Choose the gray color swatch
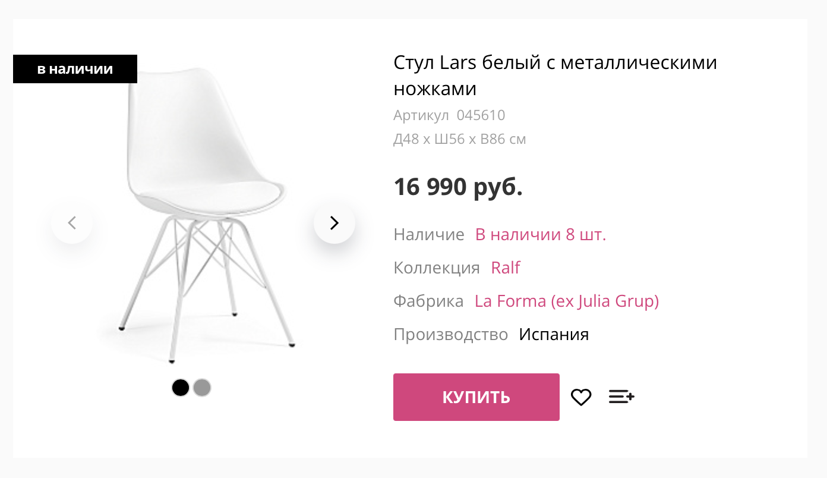 202,388
